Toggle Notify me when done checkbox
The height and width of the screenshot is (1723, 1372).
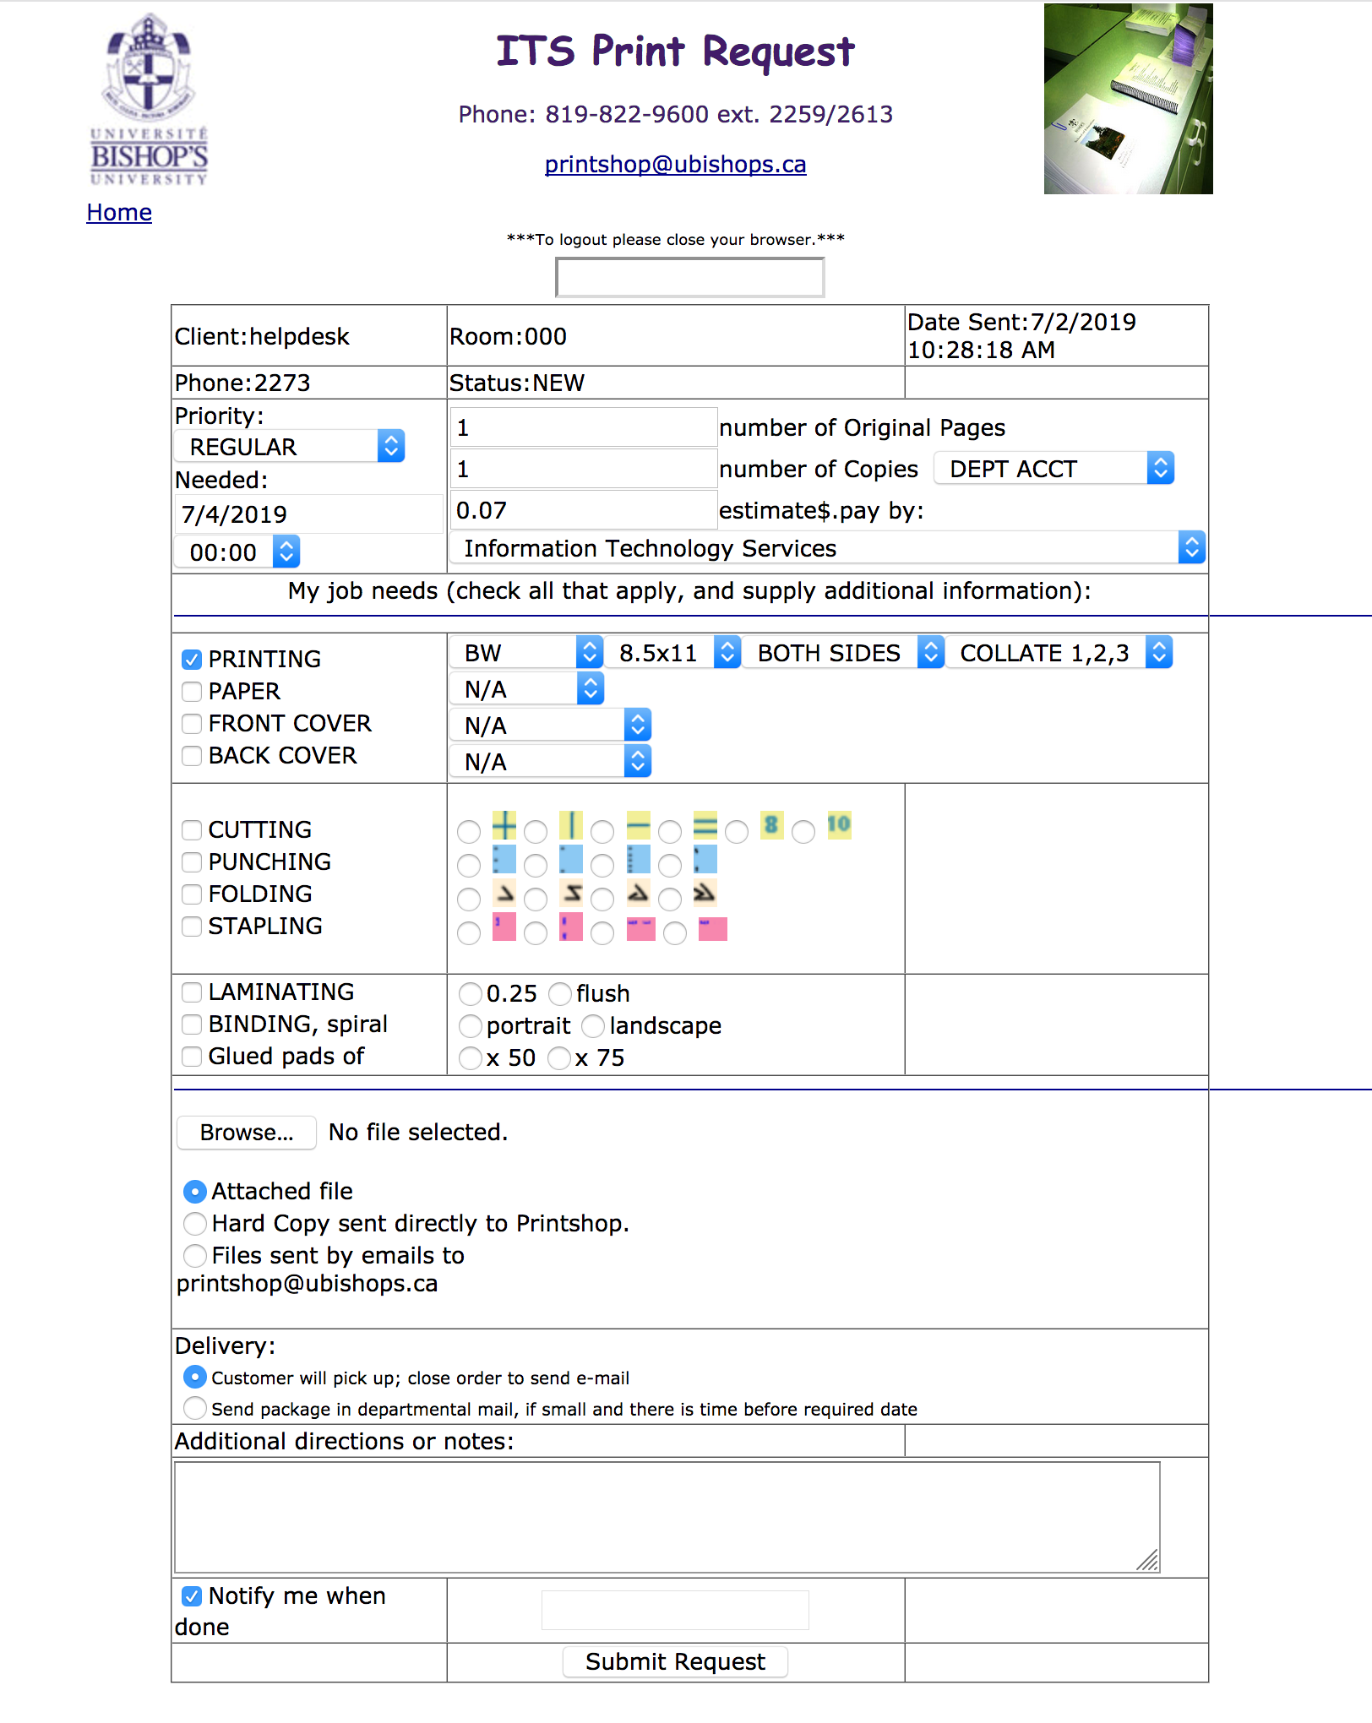(x=192, y=1596)
